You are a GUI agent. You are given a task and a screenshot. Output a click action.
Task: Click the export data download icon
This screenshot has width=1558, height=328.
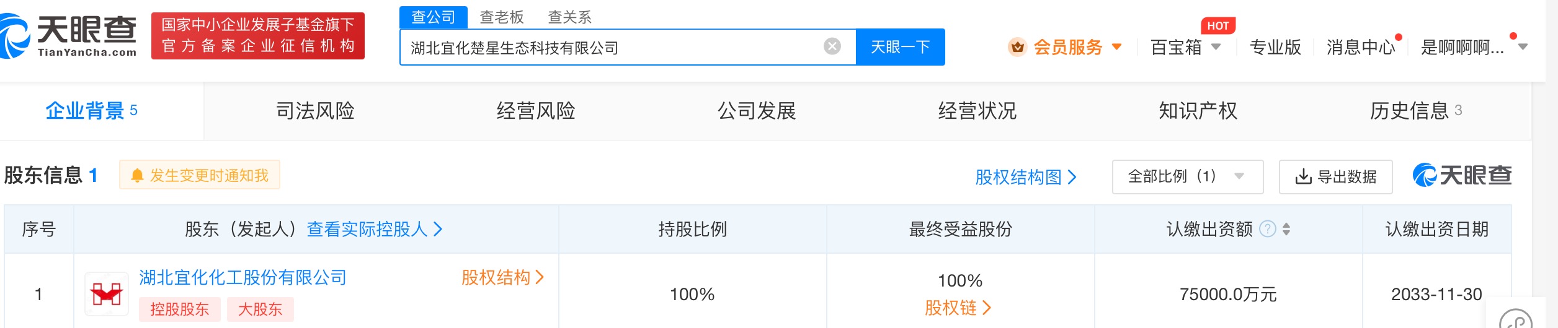1303,177
